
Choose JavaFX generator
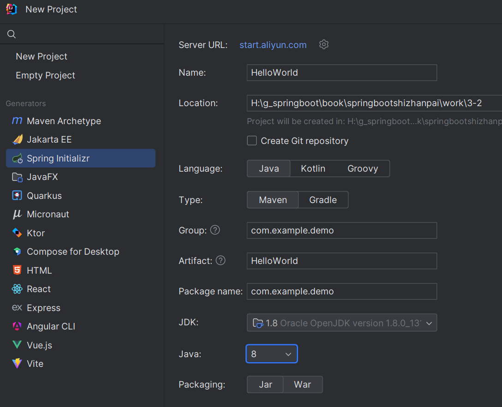(x=81, y=177)
